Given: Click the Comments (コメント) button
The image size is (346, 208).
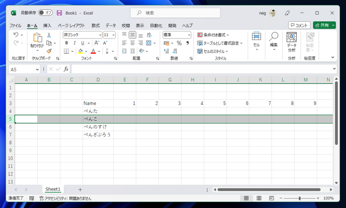Looking at the screenshot, I should pos(299,25).
